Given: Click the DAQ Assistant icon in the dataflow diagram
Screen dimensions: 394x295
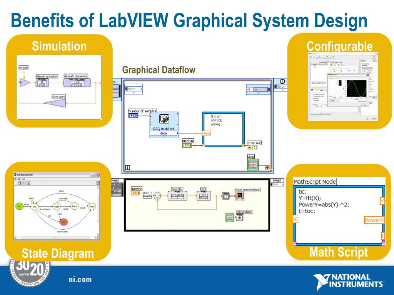Looking at the screenshot, I should [x=164, y=119].
